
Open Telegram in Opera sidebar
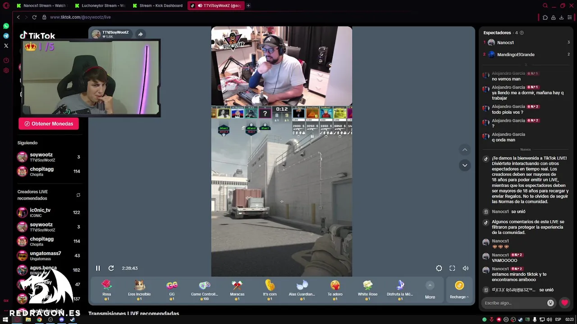[6, 36]
